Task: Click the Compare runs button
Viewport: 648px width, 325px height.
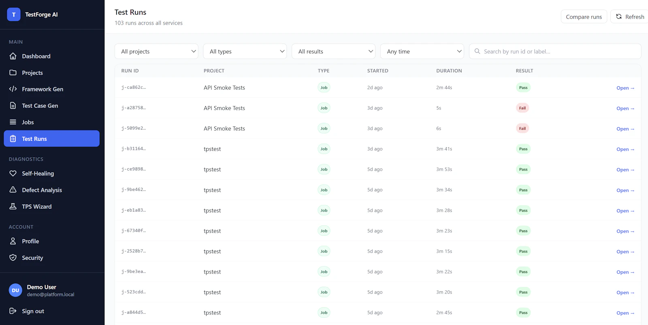Action: click(x=584, y=17)
